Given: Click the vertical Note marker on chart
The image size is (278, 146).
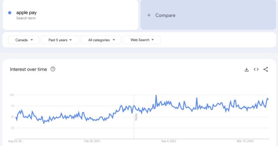Looking at the screenshot, I should [x=136, y=117].
